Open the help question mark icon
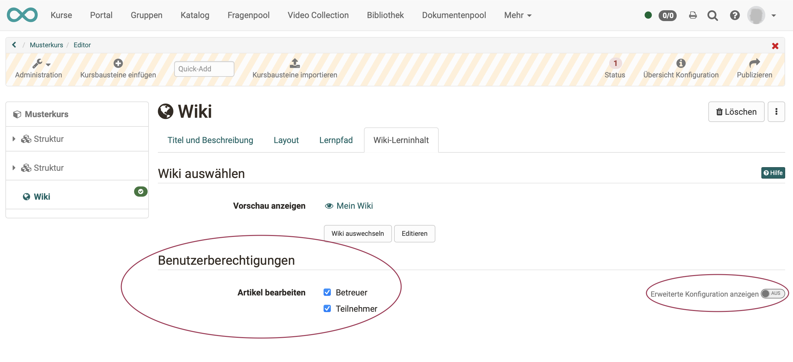Screen dimensions: 793x362 coord(735,15)
